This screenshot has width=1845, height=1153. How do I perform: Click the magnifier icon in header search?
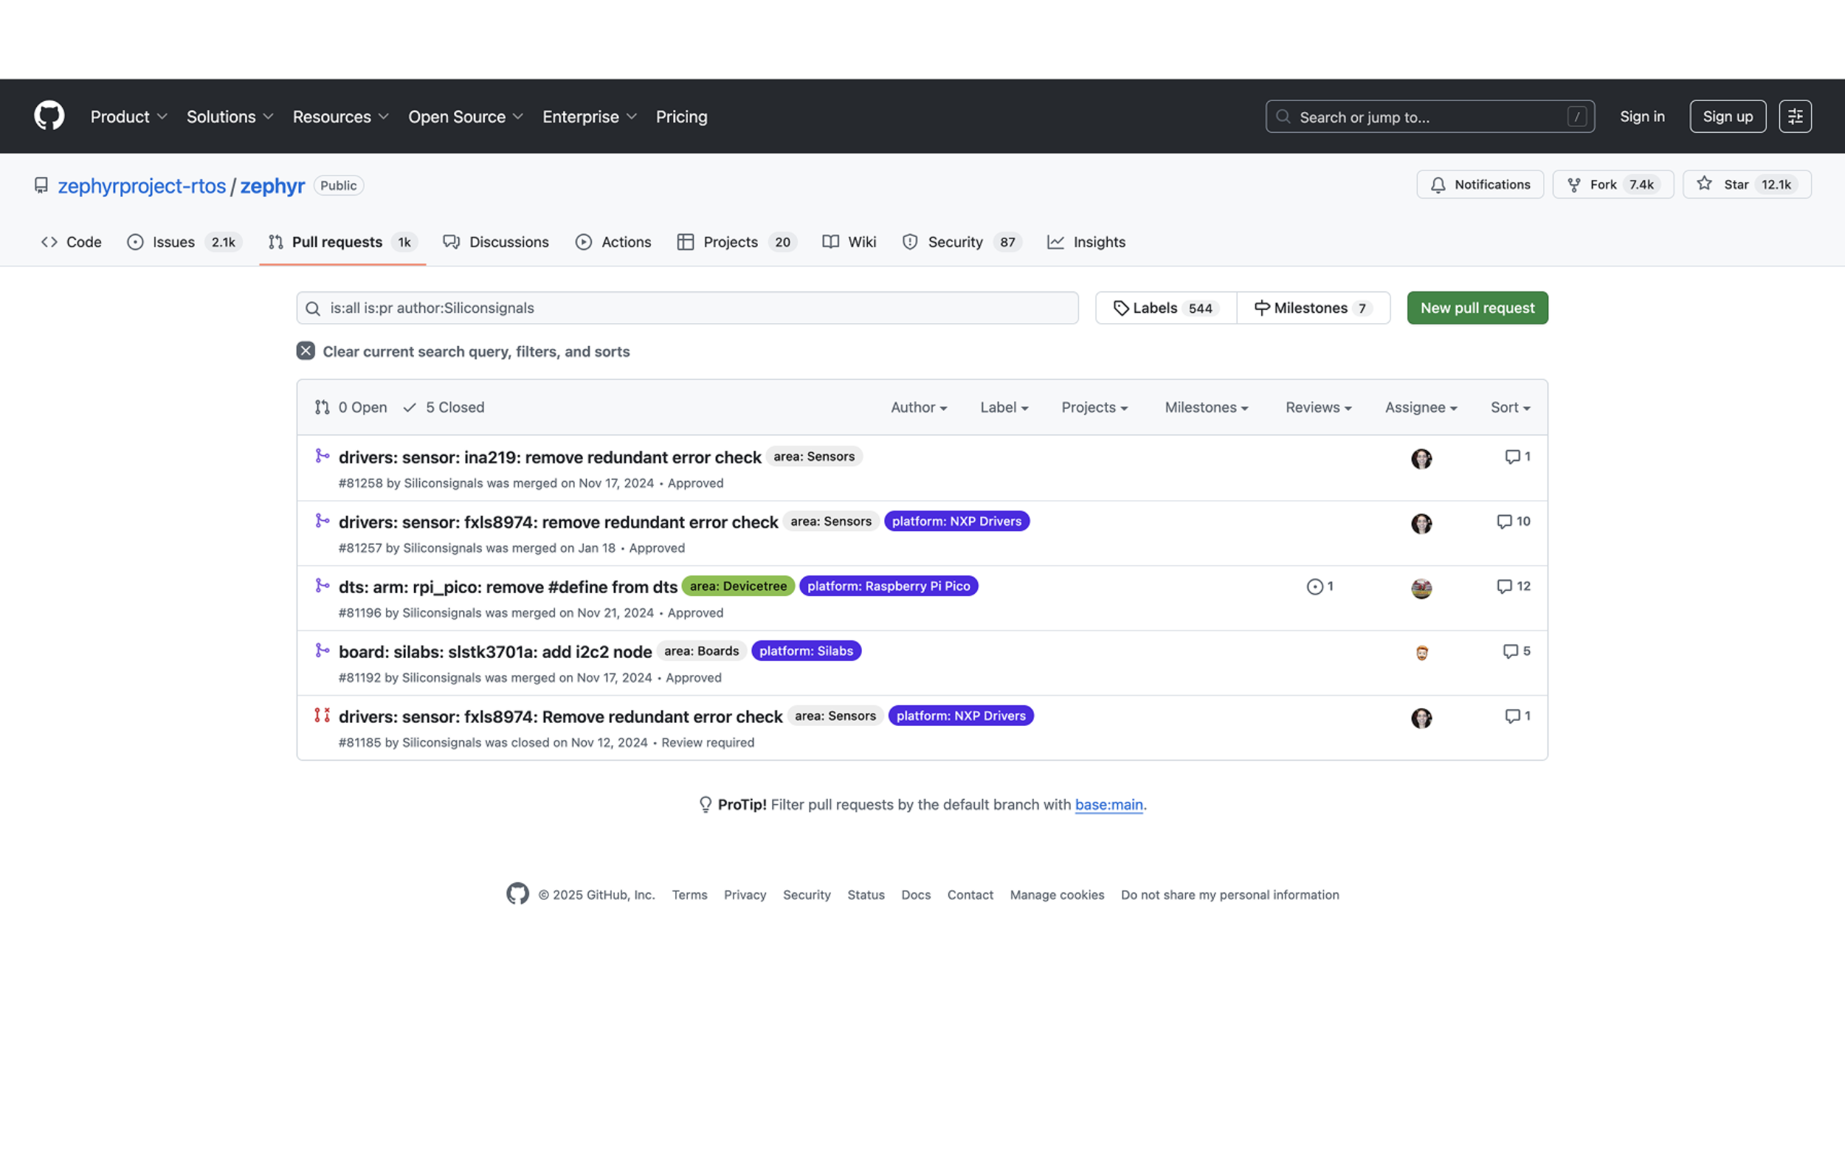1283,117
